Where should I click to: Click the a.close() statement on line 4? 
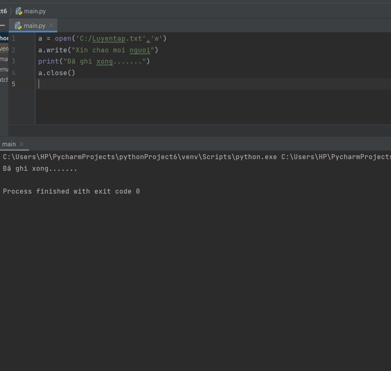click(57, 73)
